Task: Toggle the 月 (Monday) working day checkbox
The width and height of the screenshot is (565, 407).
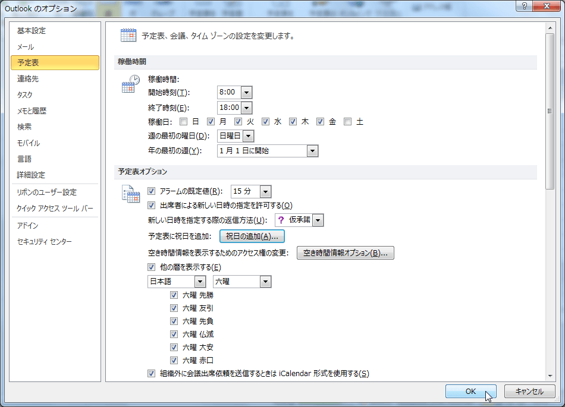Action: pos(211,122)
